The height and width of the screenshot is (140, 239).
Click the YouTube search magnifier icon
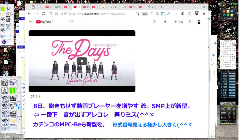(x=154, y=22)
